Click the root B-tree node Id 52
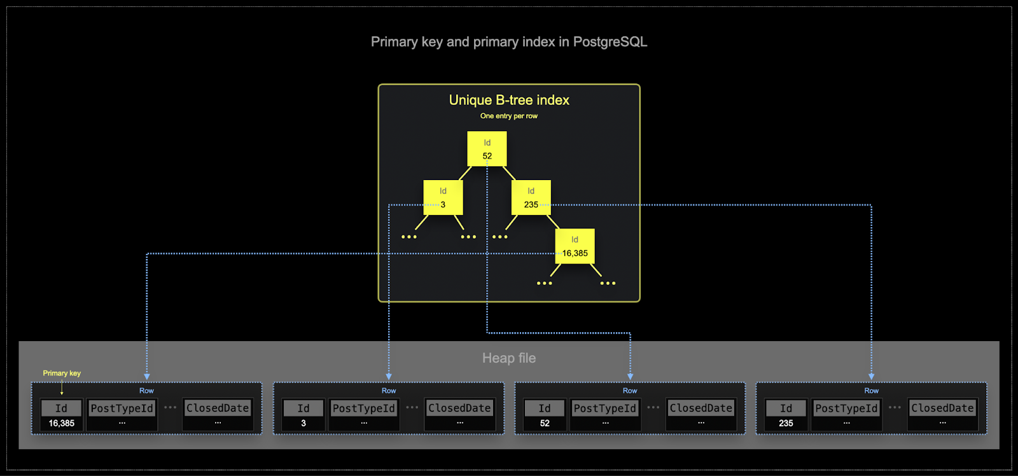 click(487, 149)
